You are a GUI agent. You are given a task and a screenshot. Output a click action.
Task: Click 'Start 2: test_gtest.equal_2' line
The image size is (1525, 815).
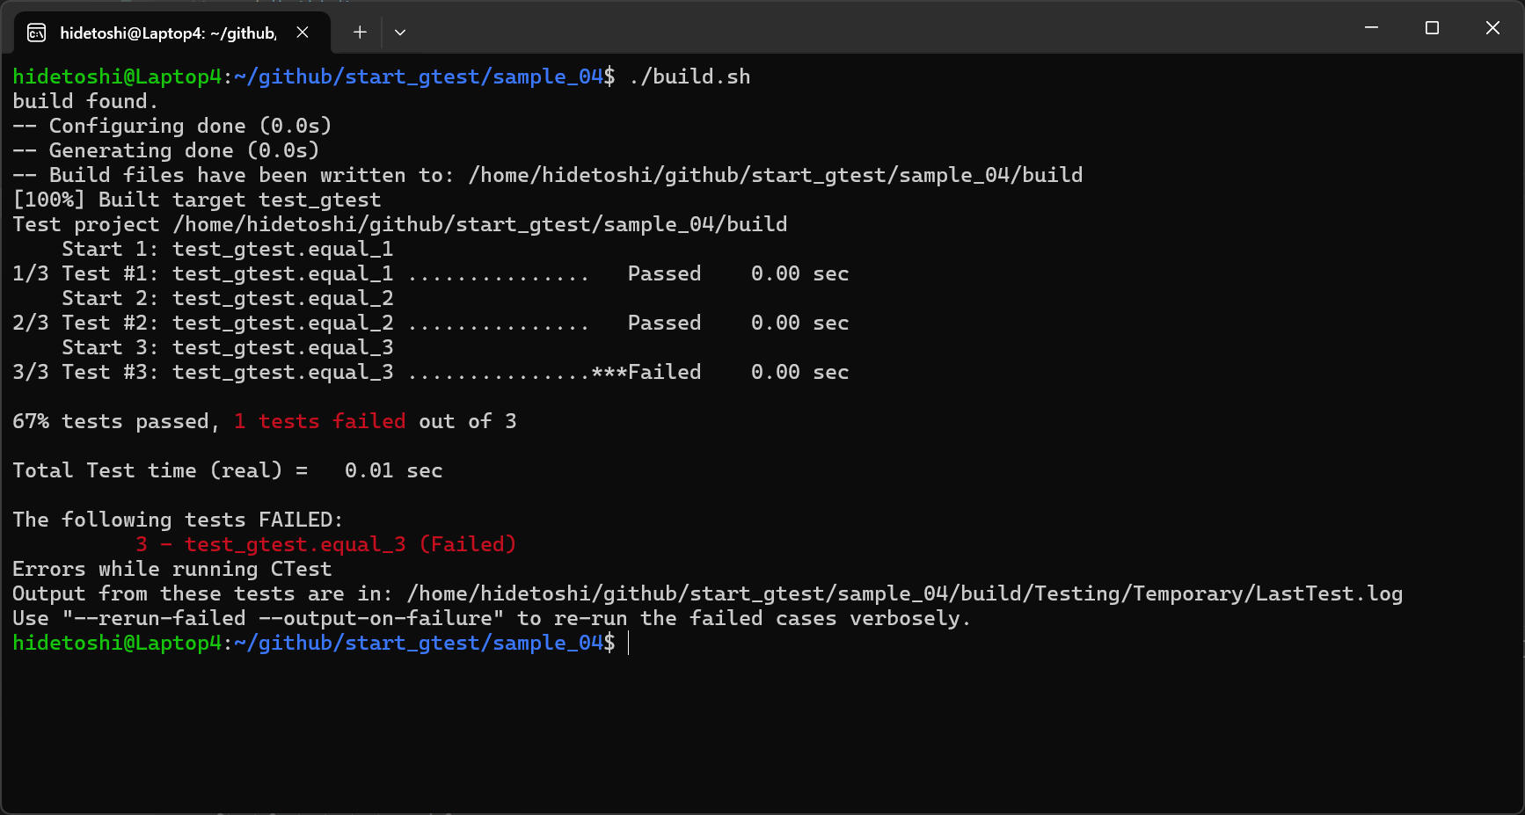pyautogui.click(x=228, y=298)
